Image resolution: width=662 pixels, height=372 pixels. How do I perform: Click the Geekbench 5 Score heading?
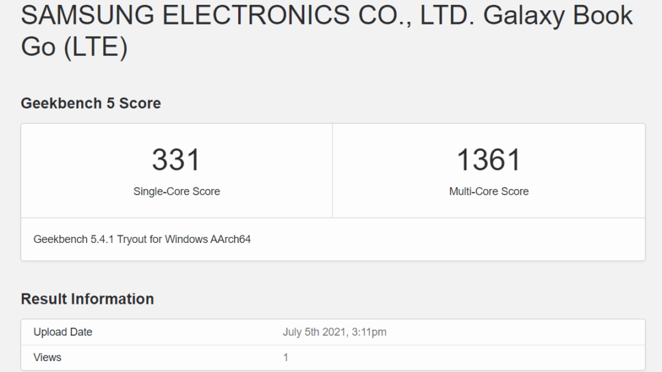click(91, 104)
